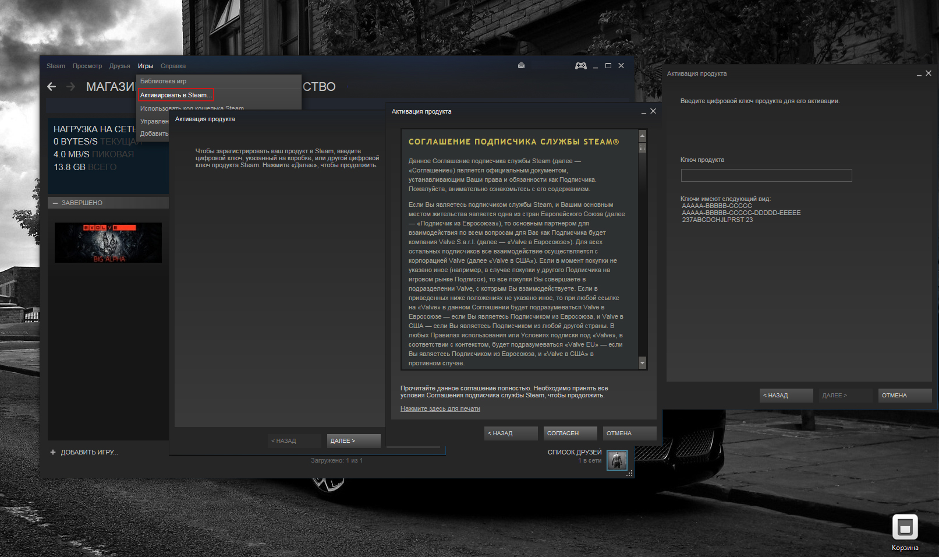
Task: Click СОГЛАСЕН to accept agreement
Action: click(571, 433)
